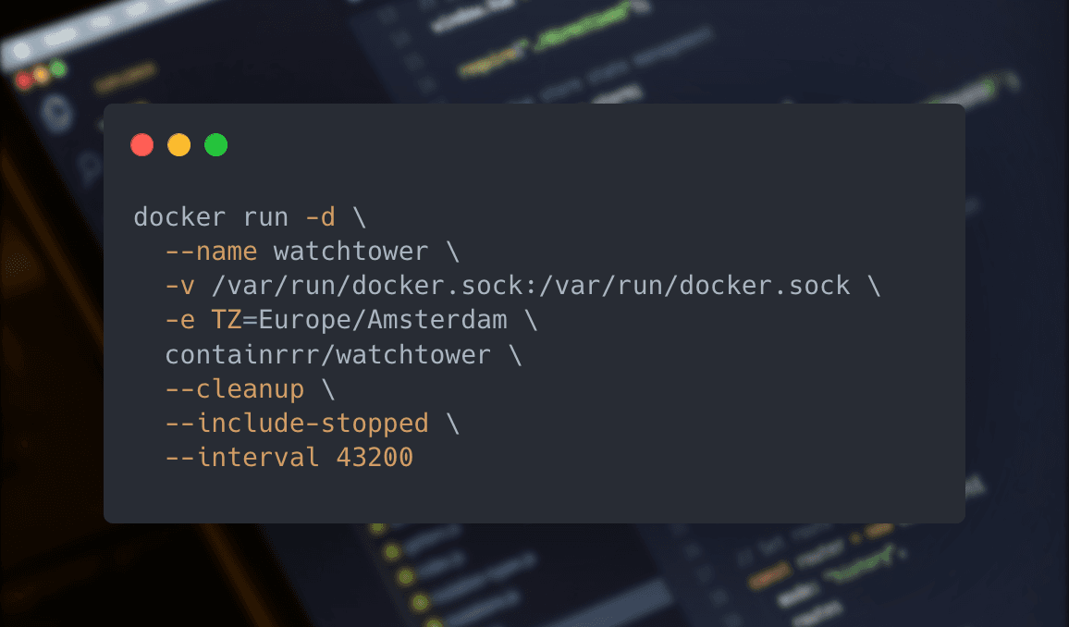Click the -v volume flag
The height and width of the screenshot is (627, 1069).
point(178,285)
